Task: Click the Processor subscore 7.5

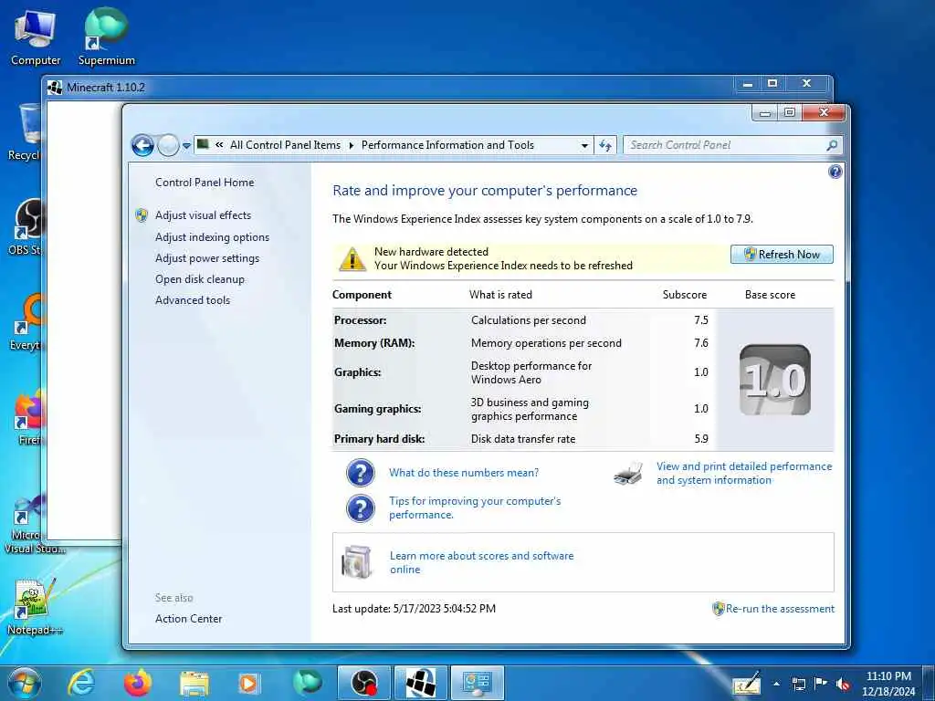Action: click(701, 320)
